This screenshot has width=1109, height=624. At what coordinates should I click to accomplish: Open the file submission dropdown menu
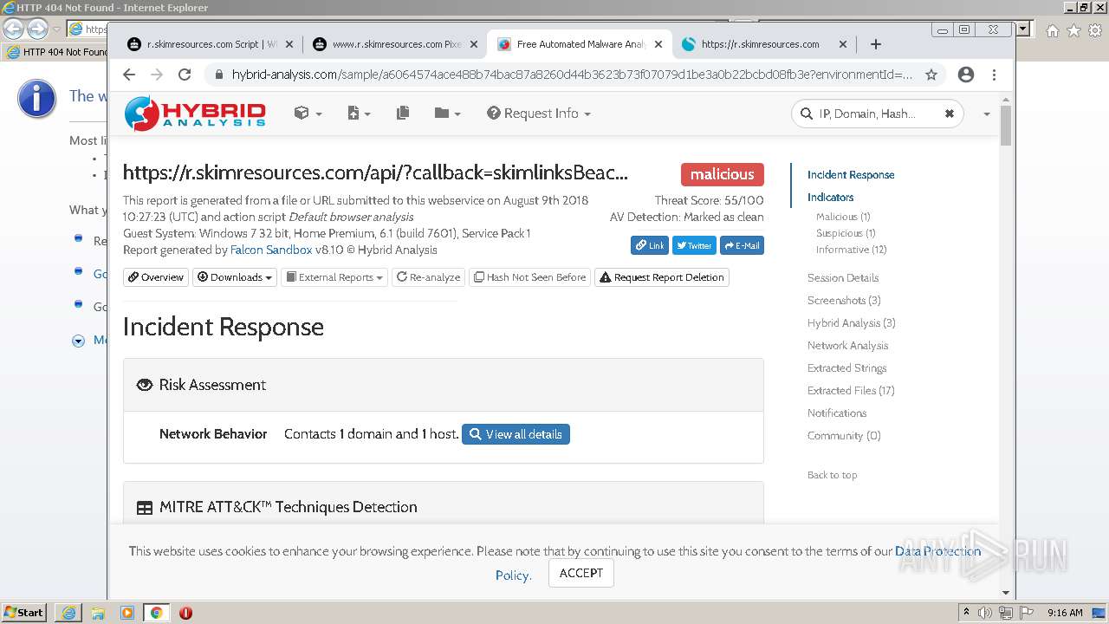359,114
